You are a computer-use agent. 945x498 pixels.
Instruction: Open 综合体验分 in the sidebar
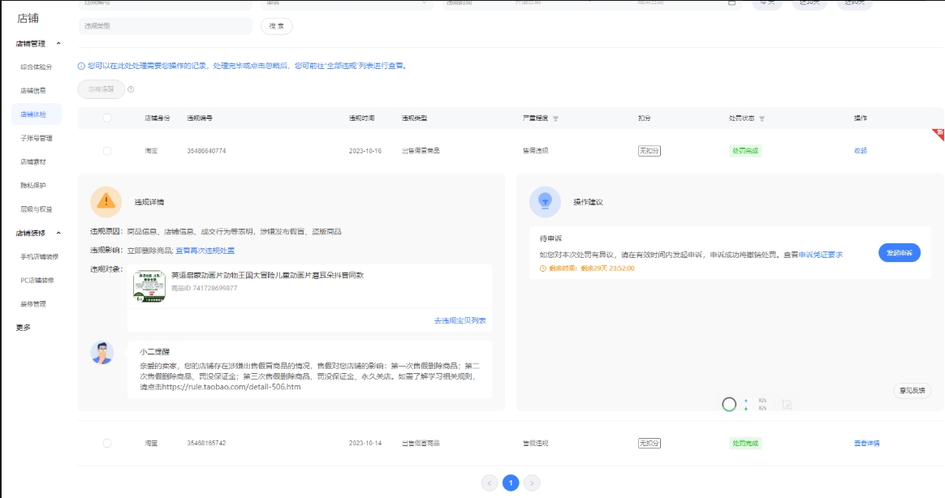[36, 67]
